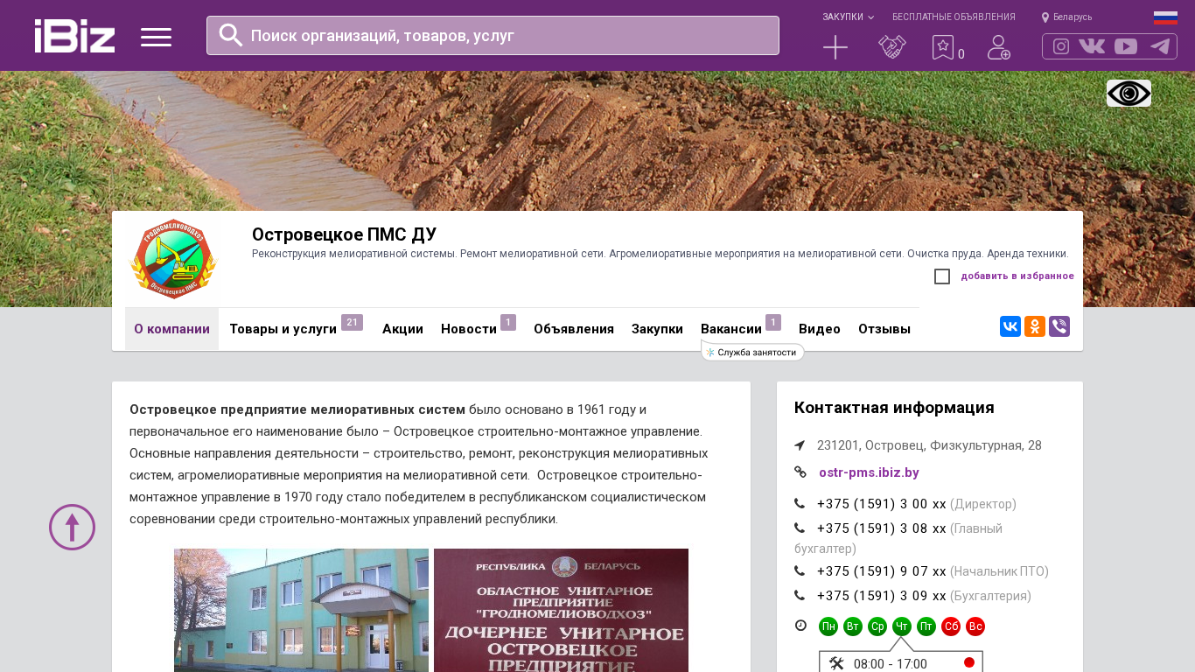Image resolution: width=1195 pixels, height=672 pixels.
Task: Click the user registration icon
Action: coord(999,47)
